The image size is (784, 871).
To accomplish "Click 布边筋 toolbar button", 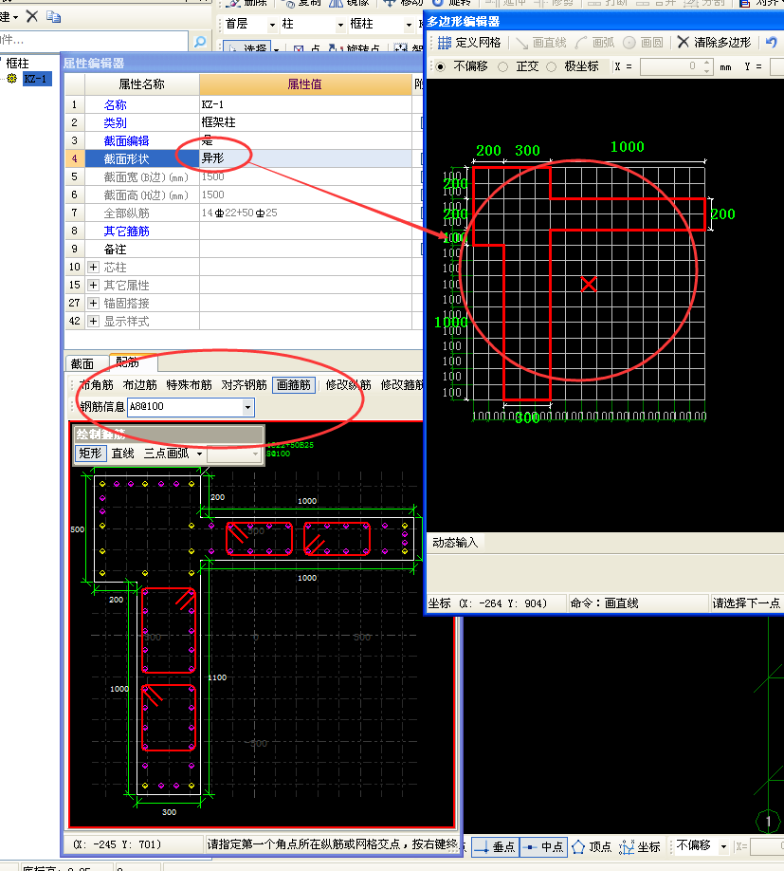I will [139, 385].
